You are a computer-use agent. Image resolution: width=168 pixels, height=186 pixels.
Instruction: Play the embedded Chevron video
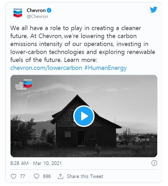[x=84, y=116]
